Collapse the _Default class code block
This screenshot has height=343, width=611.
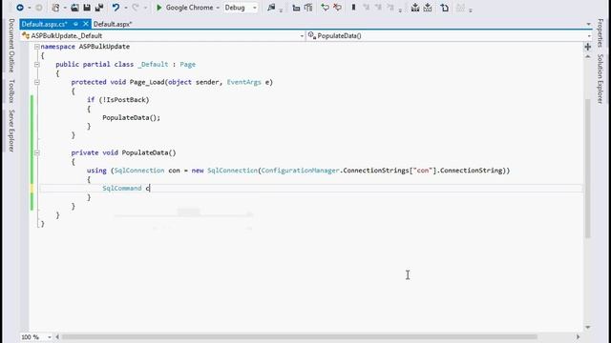pyautogui.click(x=36, y=65)
